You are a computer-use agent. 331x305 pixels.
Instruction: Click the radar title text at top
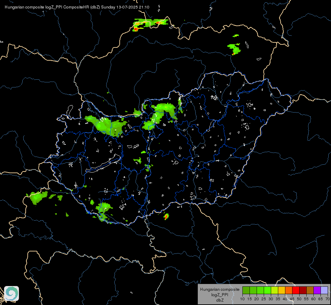coord(77,7)
